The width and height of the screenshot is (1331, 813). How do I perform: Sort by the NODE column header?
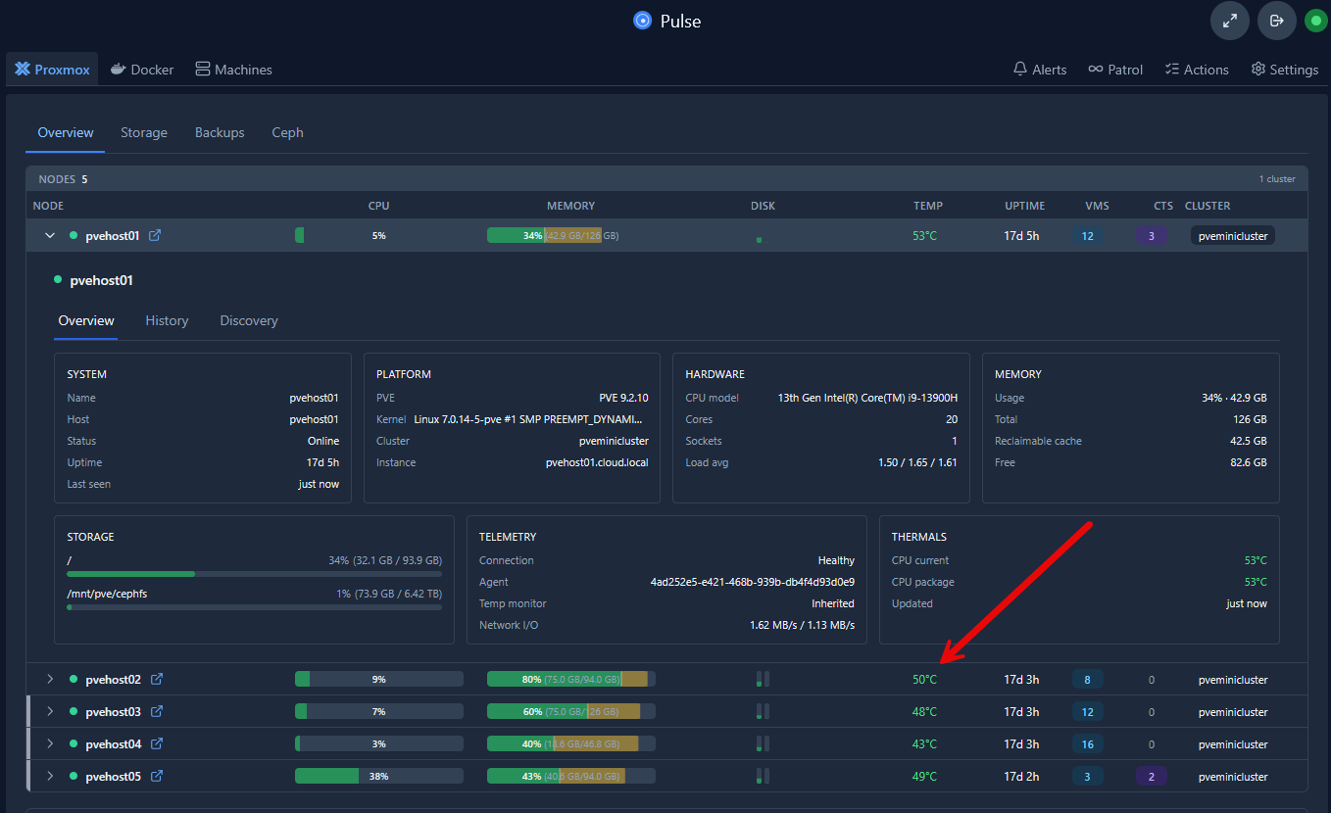pyautogui.click(x=48, y=206)
